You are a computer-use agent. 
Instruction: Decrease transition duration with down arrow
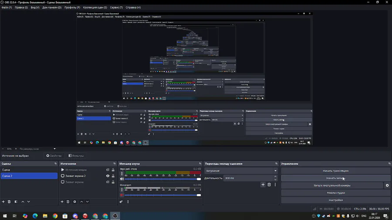[275, 180]
